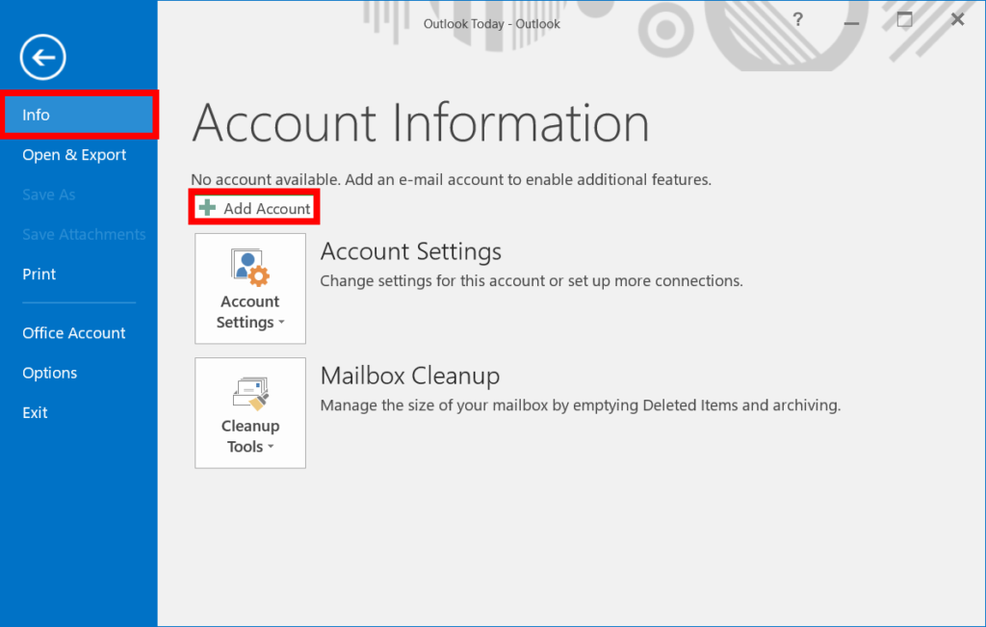Click 'Change settings for this account' description
This screenshot has width=986, height=627.
[532, 281]
